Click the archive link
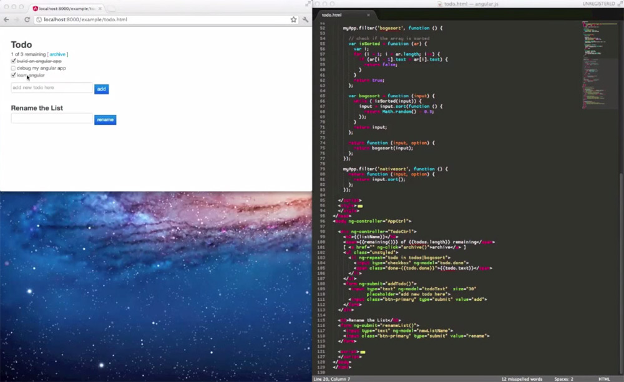 coord(57,54)
